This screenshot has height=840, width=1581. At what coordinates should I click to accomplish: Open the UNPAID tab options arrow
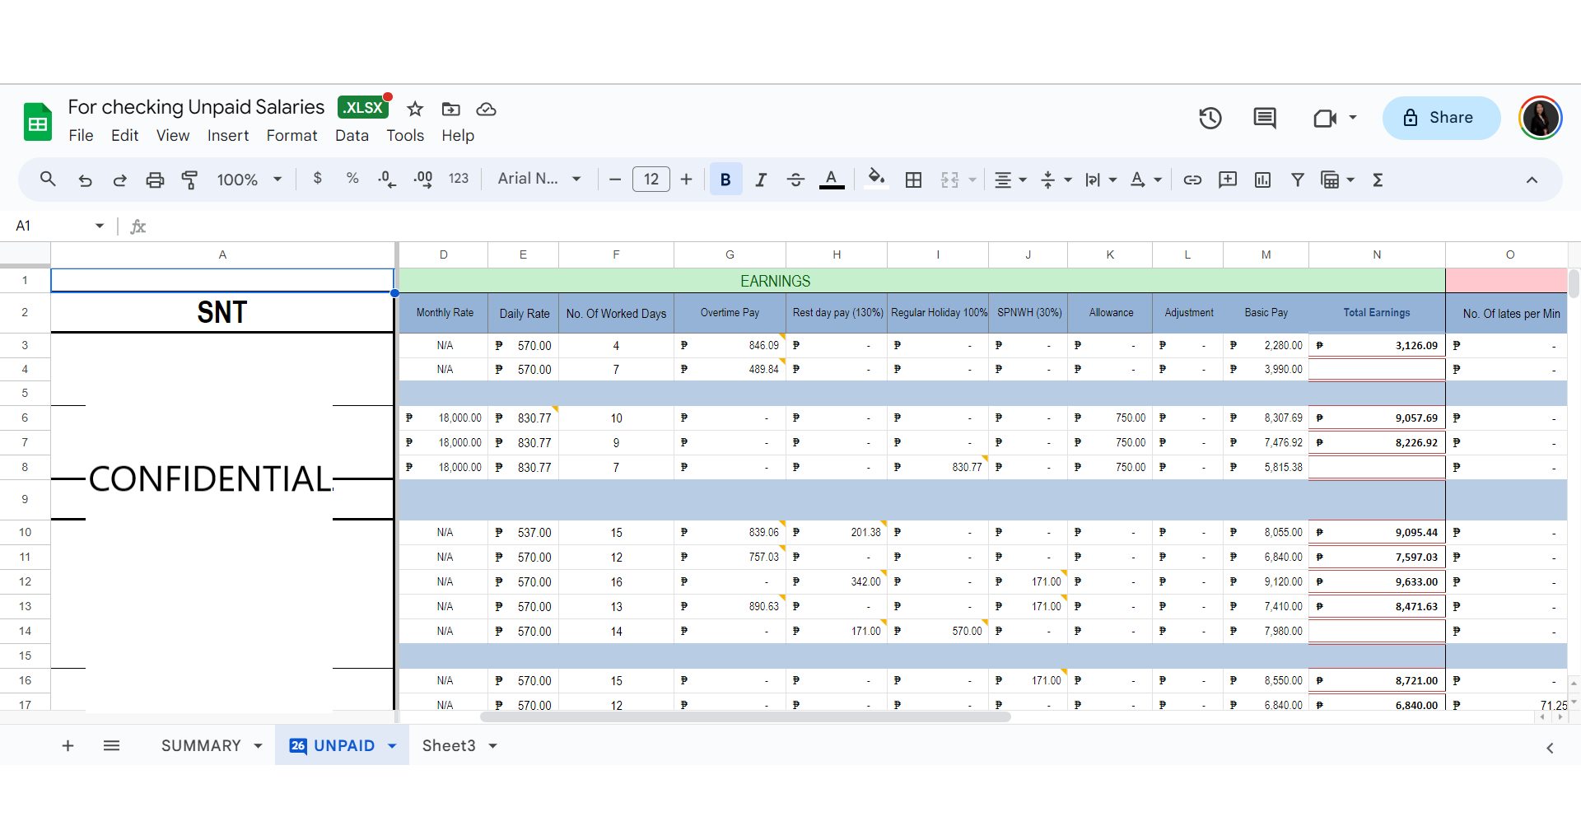(392, 745)
